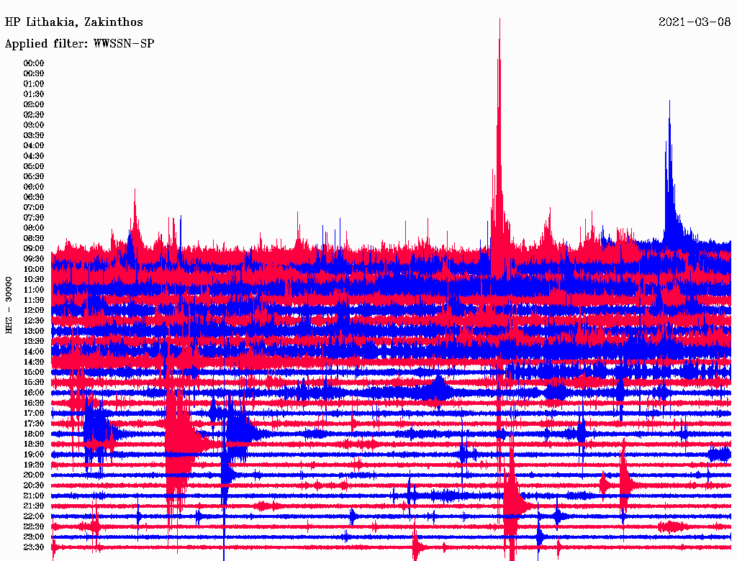
Task: Select the 05:00 time label
Action: point(34,166)
